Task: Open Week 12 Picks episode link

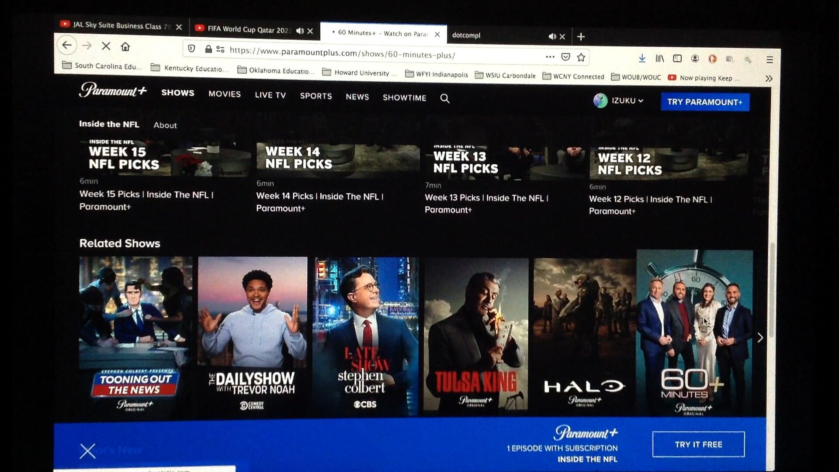Action: point(650,205)
